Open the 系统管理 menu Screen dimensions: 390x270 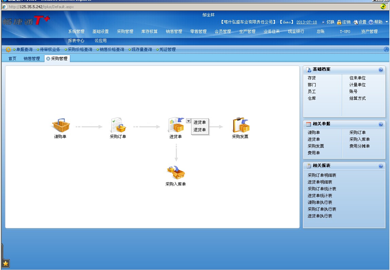click(76, 32)
